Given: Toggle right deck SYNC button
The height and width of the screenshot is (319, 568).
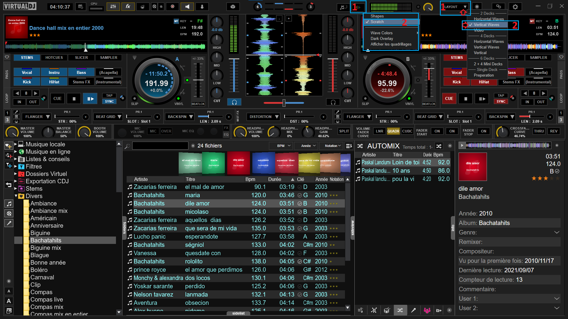Looking at the screenshot, I should coord(501,101).
